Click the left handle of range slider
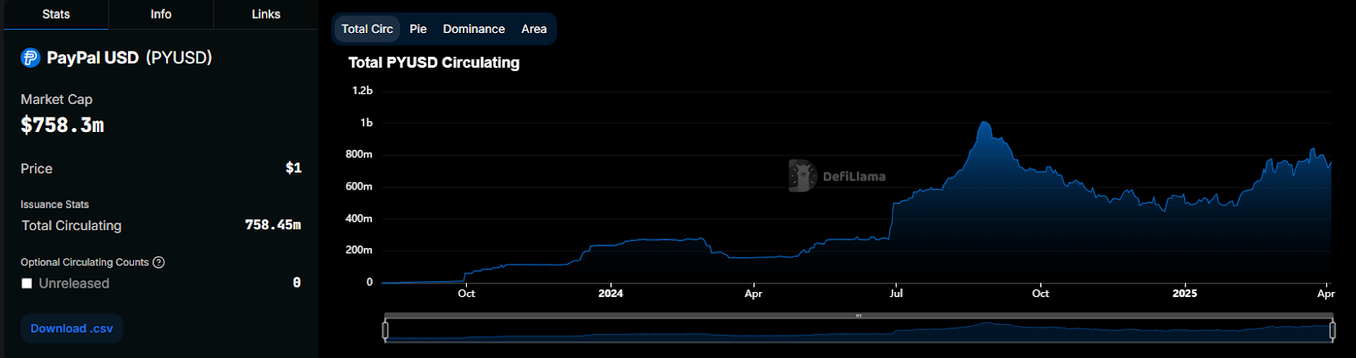The height and width of the screenshot is (358, 1356). point(386,330)
